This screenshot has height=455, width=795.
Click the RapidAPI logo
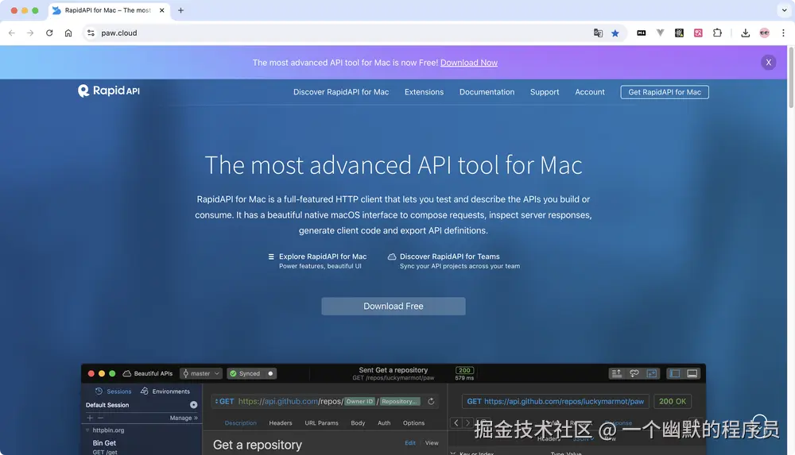tap(108, 91)
